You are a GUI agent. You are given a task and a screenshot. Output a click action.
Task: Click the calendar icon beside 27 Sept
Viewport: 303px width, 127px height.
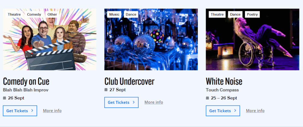coord(106,89)
